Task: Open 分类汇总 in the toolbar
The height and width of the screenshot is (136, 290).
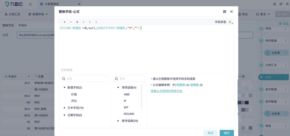Action: (x=12, y=14)
